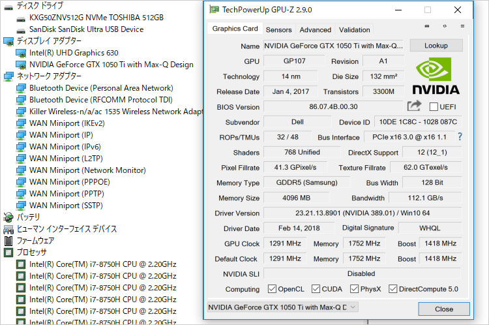The width and height of the screenshot is (489, 325).
Task: Open the Advanced tab
Action: click(316, 29)
